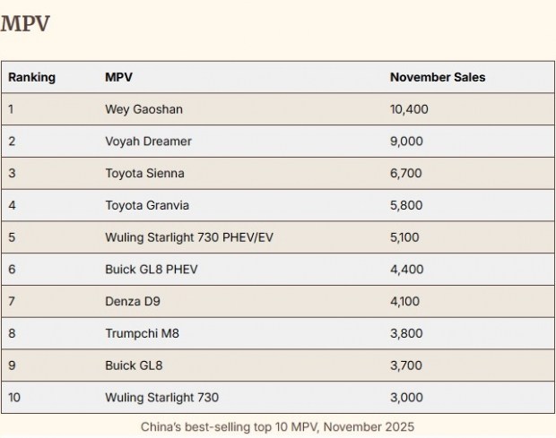
Task: Click the Ranking column header
Action: [x=31, y=77]
